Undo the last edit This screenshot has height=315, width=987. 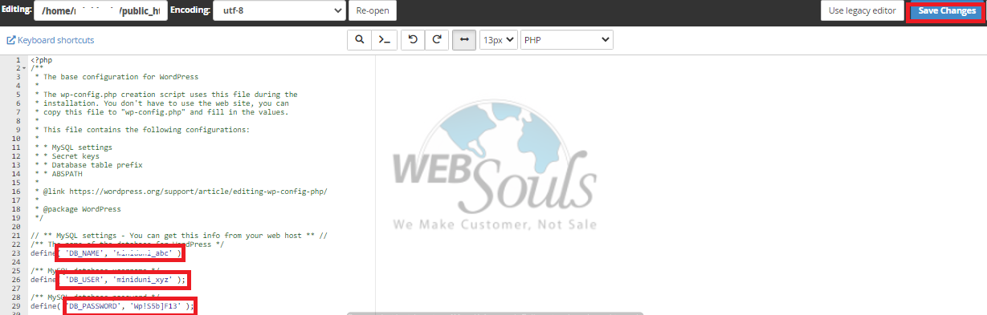click(x=412, y=39)
